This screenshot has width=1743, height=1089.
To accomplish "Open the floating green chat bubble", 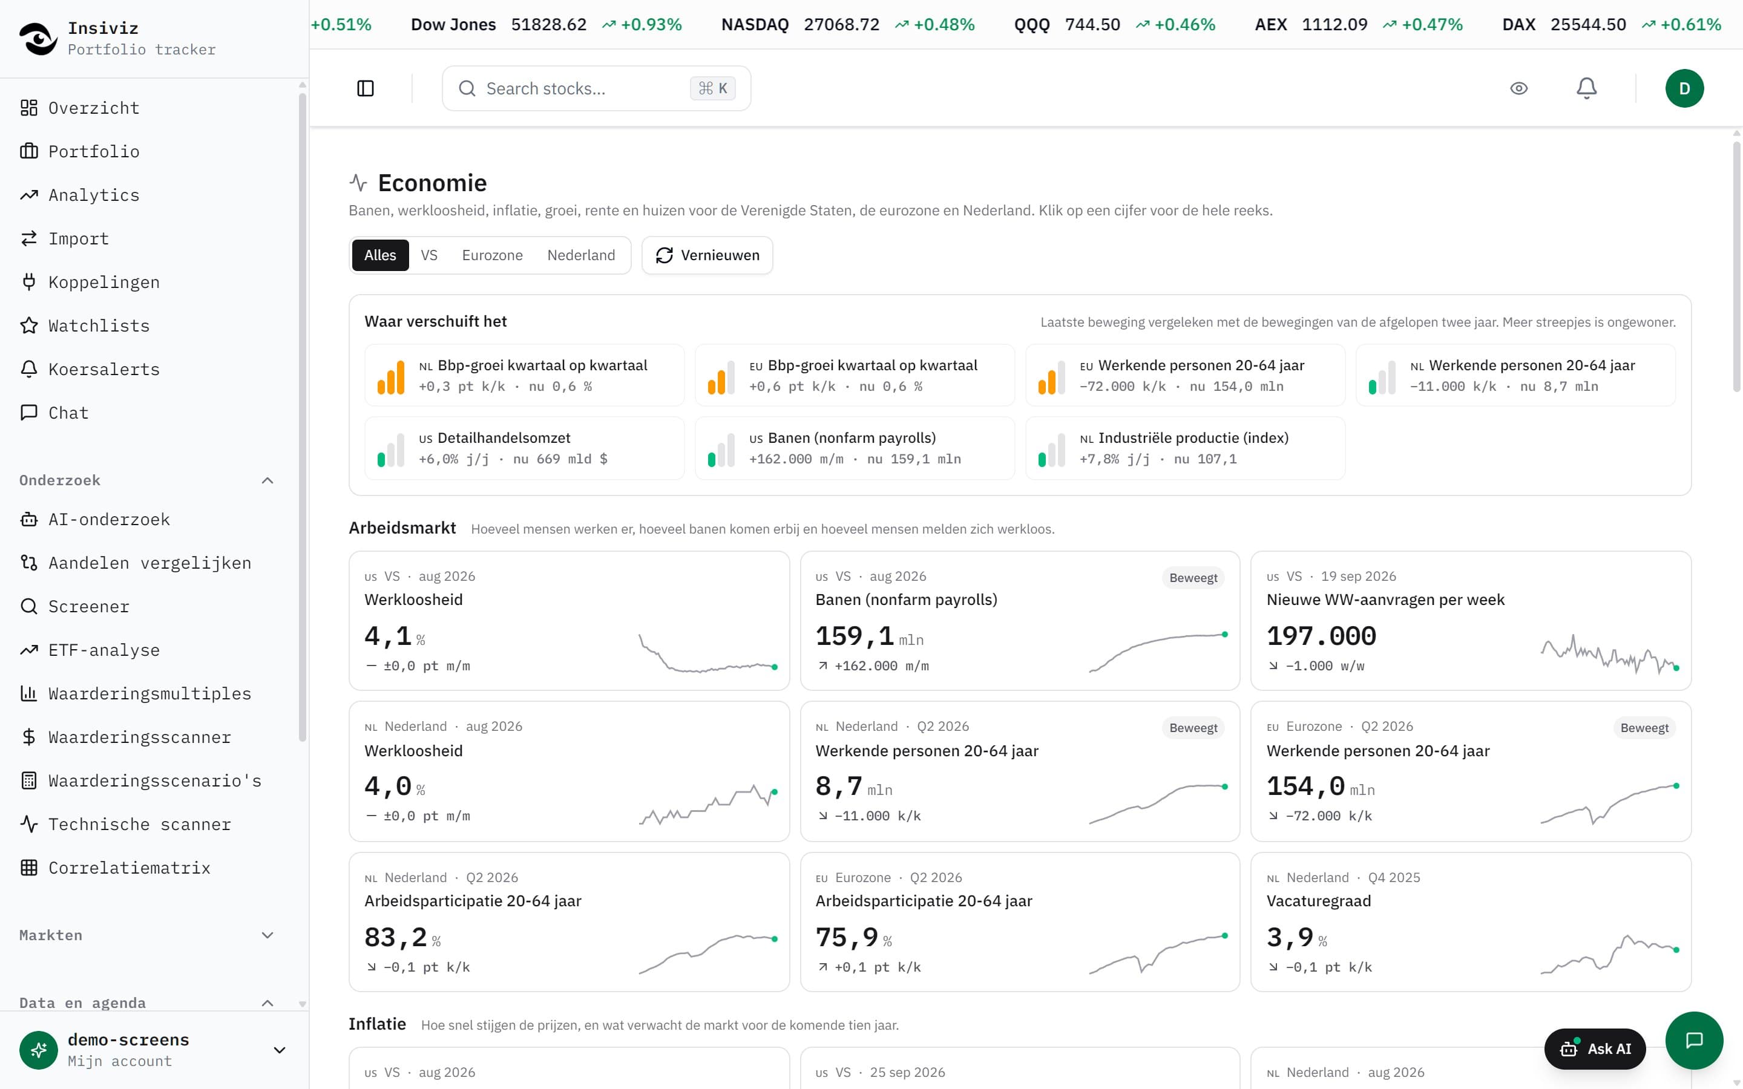I will (x=1694, y=1040).
